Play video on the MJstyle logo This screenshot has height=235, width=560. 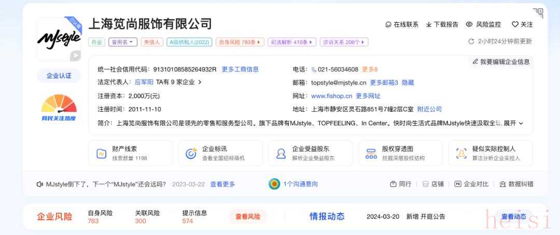tap(75, 55)
